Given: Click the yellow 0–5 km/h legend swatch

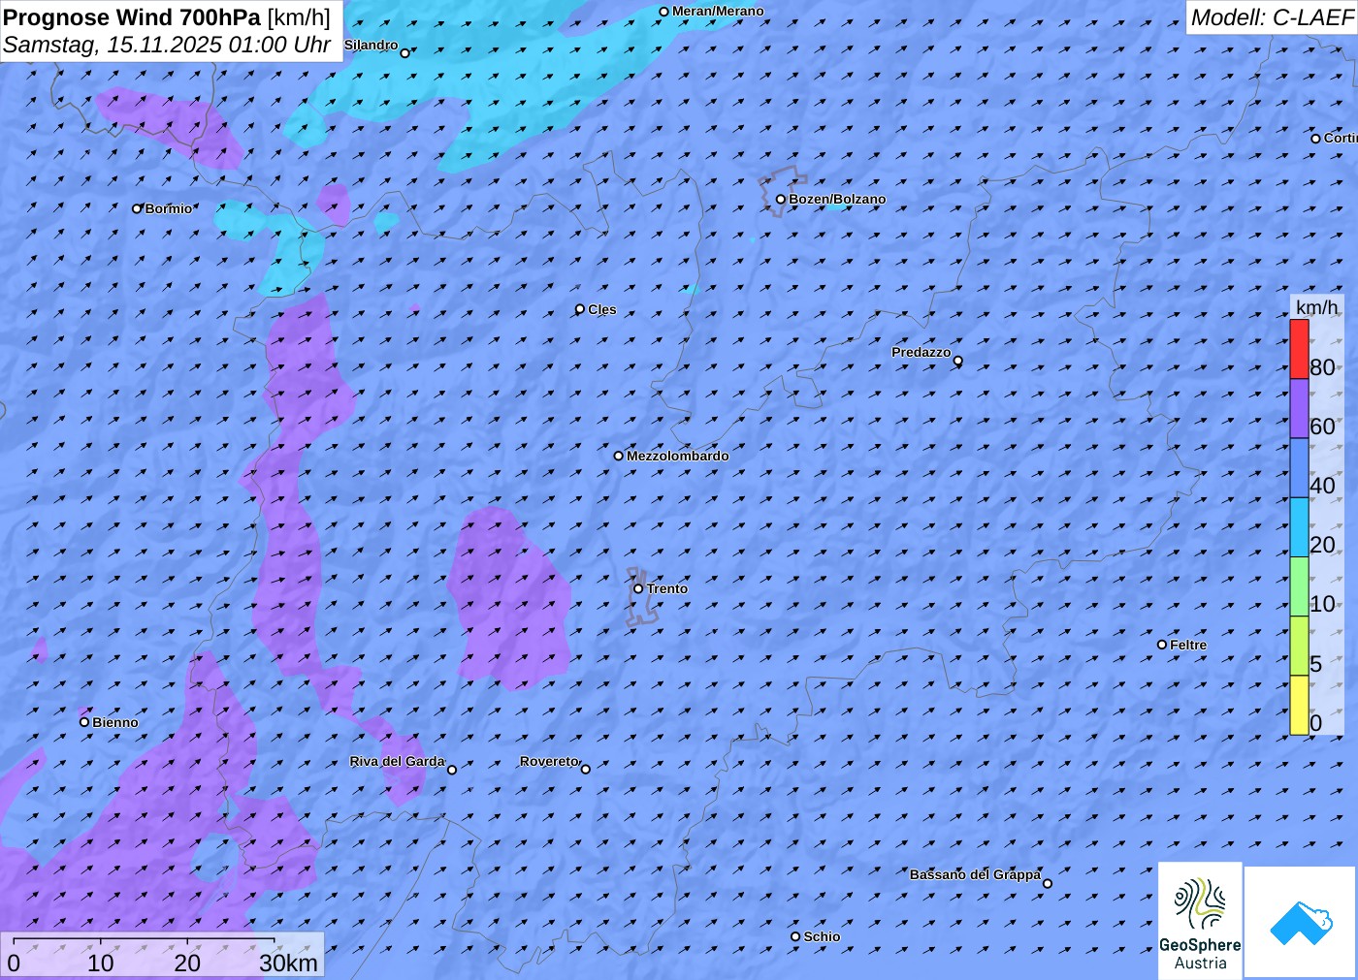Looking at the screenshot, I should (1299, 705).
